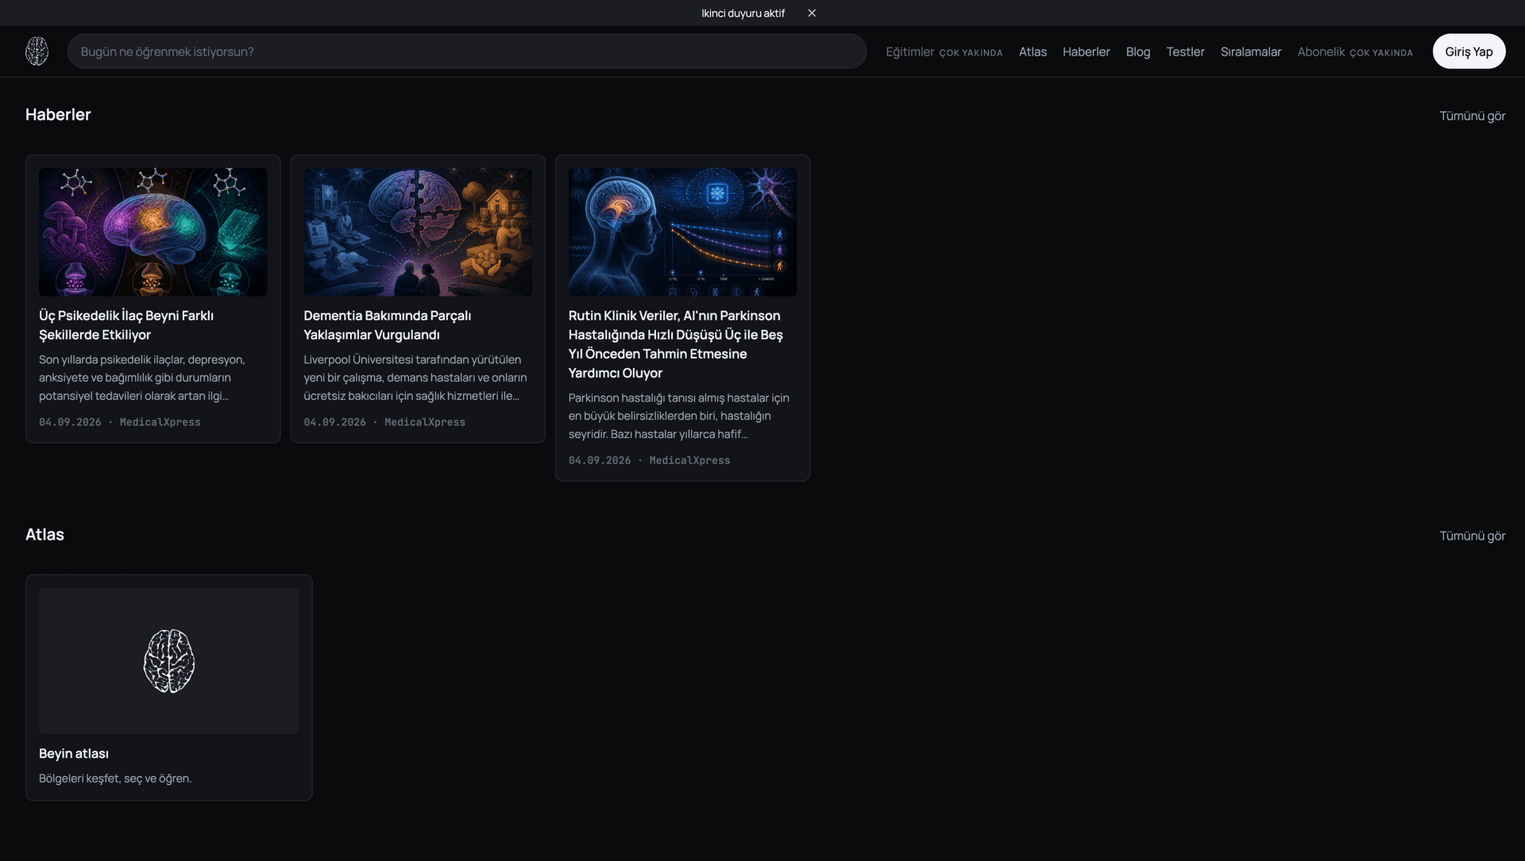Open the dementia puzzle brain thumbnail
The image size is (1525, 861).
418,232
